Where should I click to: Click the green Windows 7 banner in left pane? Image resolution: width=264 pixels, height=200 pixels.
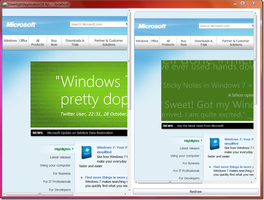coord(79,94)
